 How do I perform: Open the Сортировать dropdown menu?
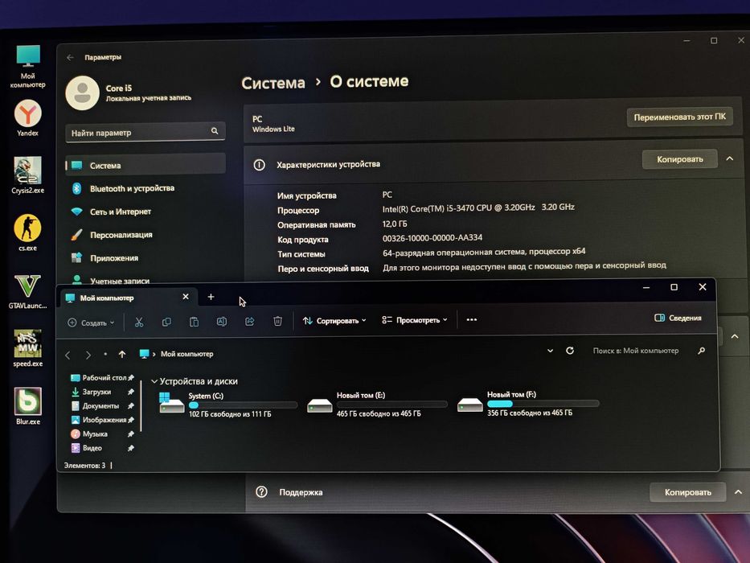(x=334, y=320)
